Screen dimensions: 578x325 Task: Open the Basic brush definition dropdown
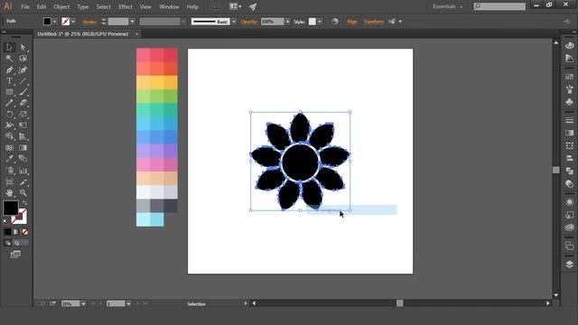[x=234, y=22]
